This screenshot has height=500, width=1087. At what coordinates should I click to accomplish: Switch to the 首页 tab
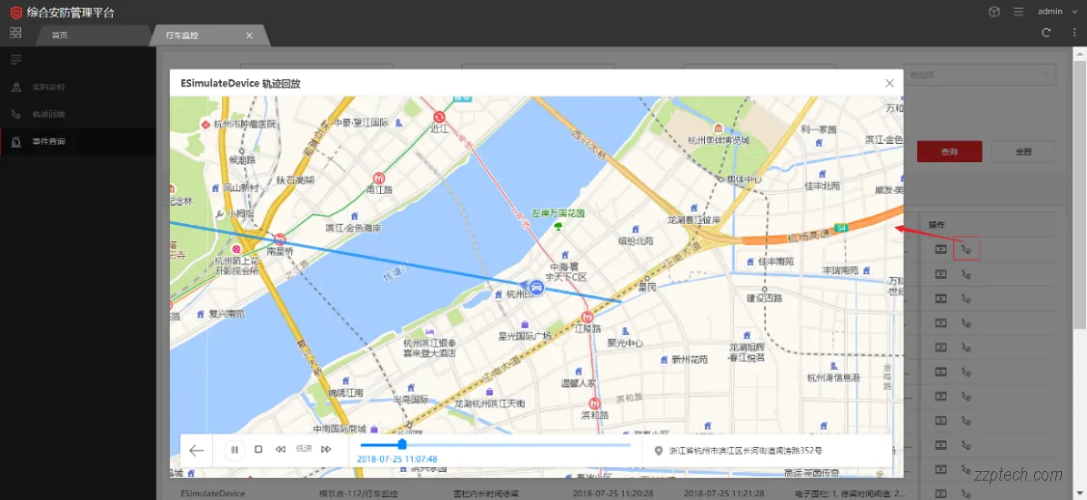pyautogui.click(x=60, y=35)
